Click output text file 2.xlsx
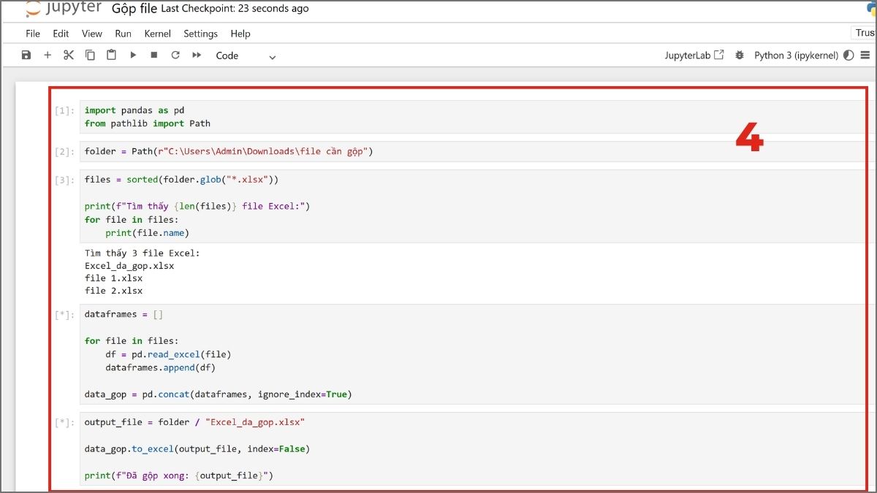The image size is (877, 493). coord(113,291)
